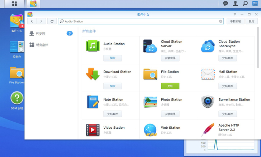Image resolution: width=261 pixels, height=157 pixels.
Task: Click the Package Center window title icon
Action: (30, 14)
